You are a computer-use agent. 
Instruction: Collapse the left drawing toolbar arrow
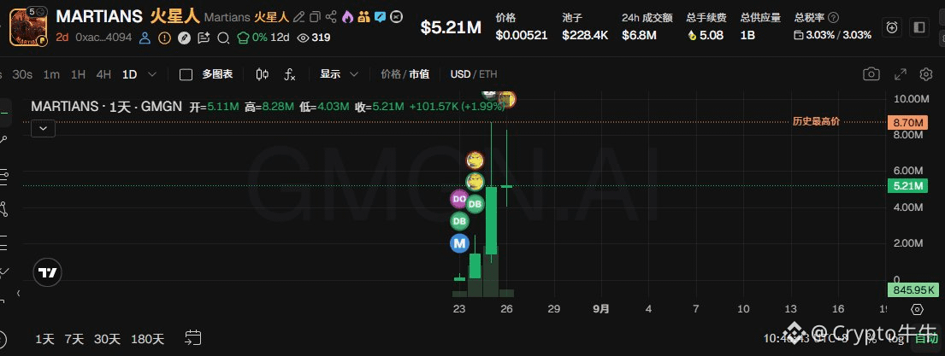tap(18, 293)
